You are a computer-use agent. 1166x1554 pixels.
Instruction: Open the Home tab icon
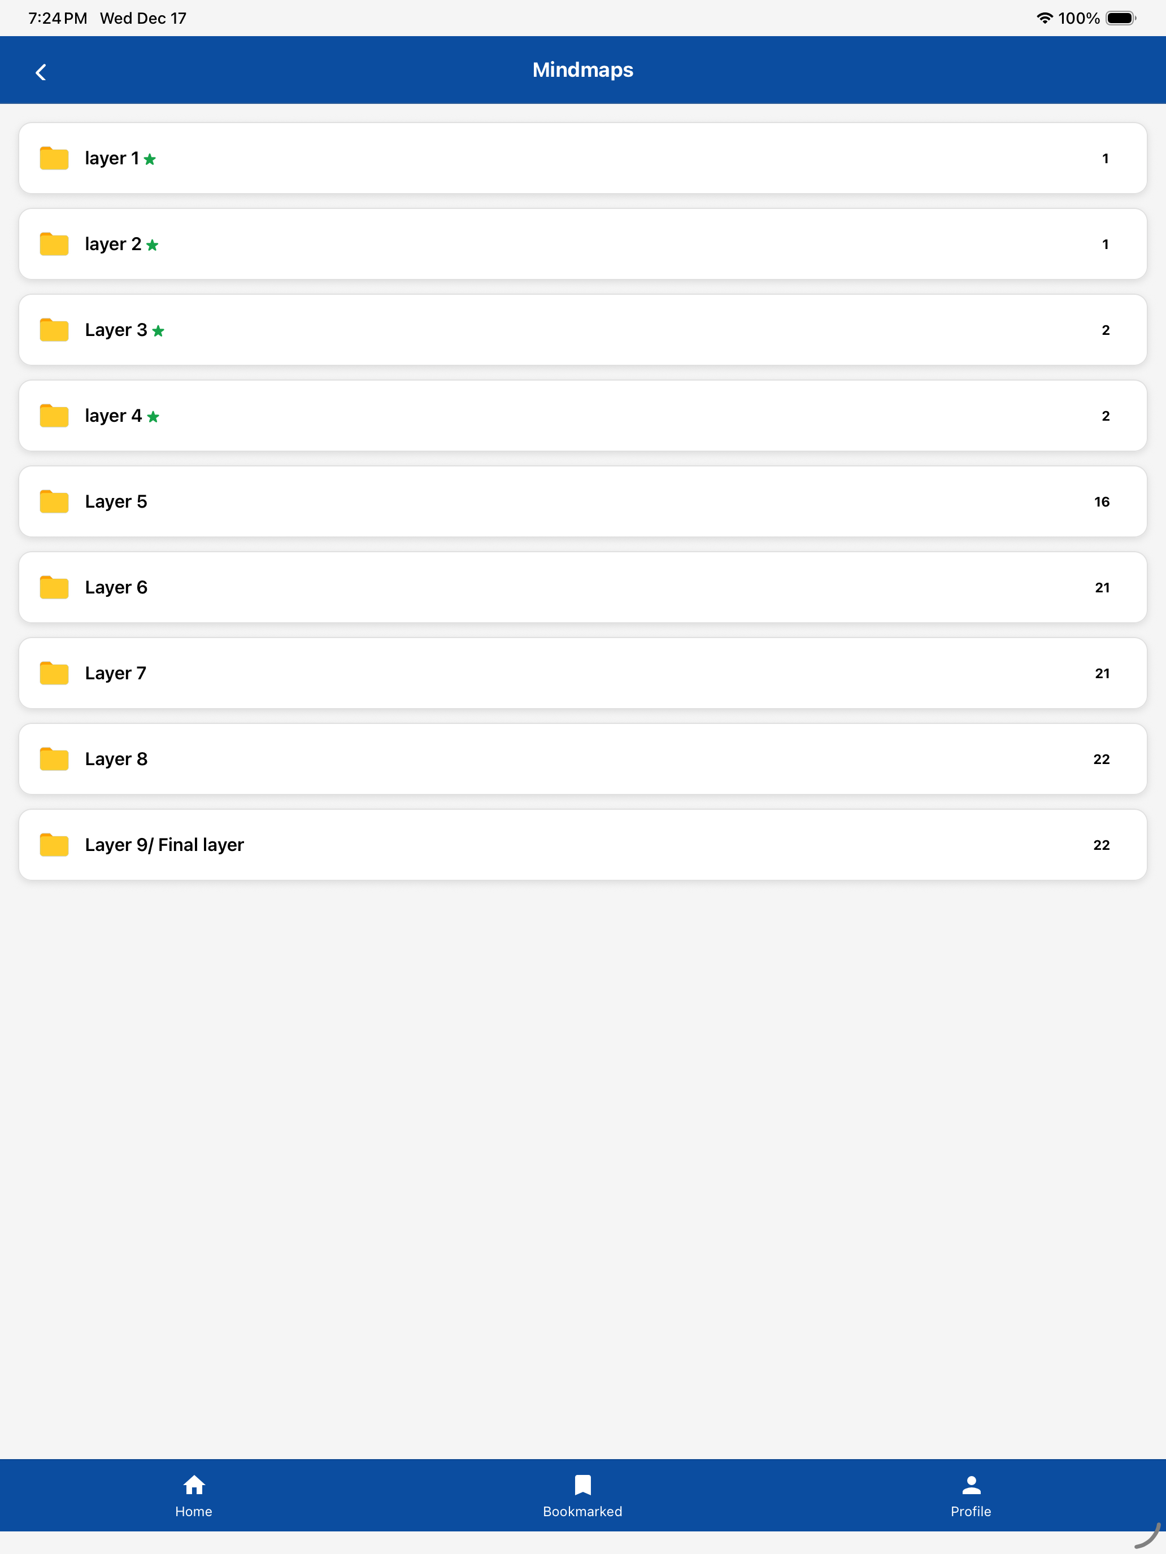194,1485
